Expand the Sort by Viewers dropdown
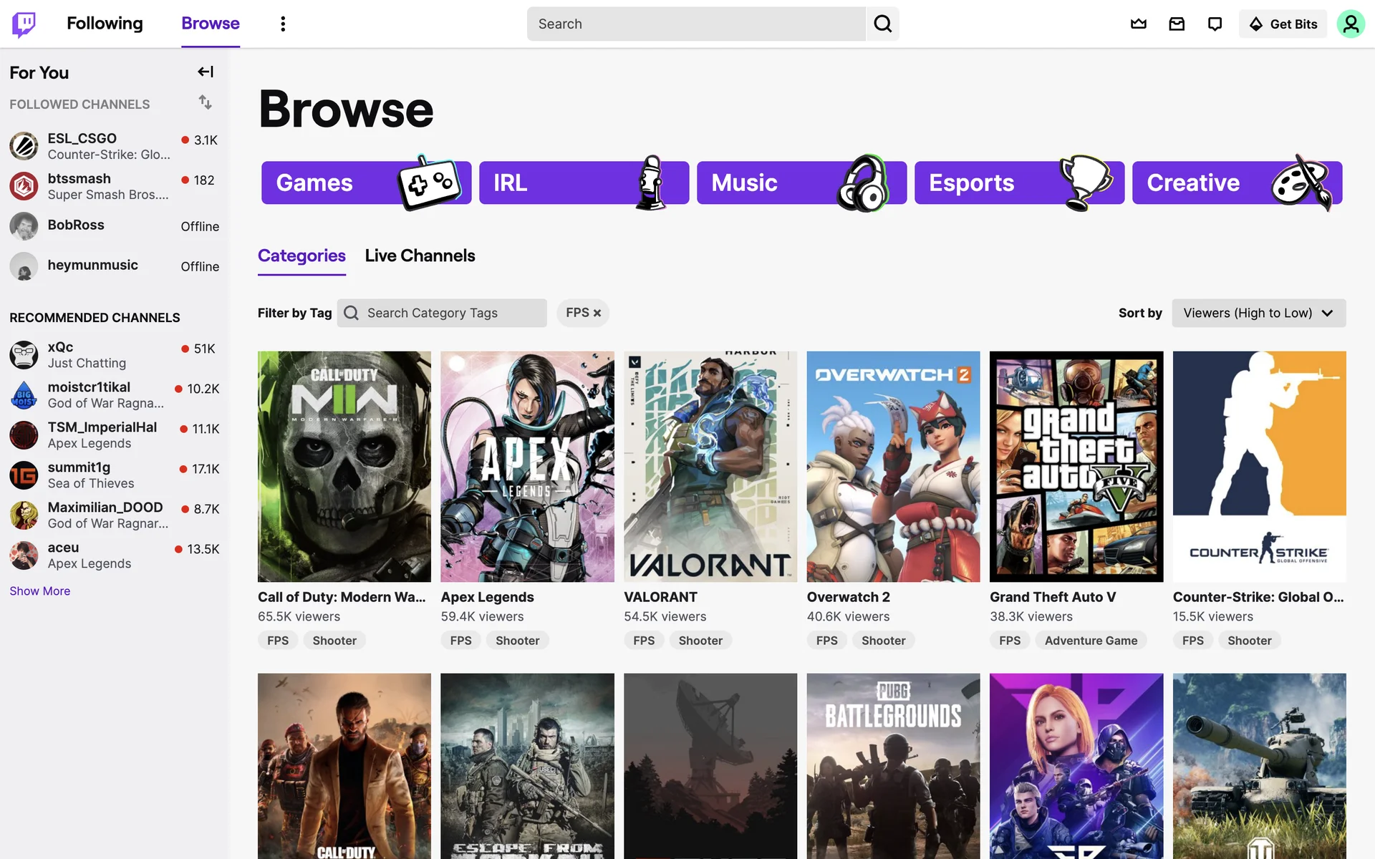Viewport: 1375px width, 859px height. pyautogui.click(x=1258, y=313)
